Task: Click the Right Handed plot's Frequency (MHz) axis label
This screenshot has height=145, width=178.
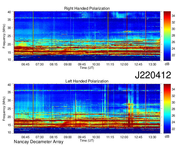Action: click(4, 36)
